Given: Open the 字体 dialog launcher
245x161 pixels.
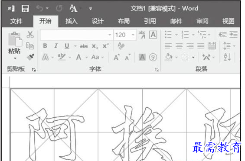Looking at the screenshot, I should (157, 70).
